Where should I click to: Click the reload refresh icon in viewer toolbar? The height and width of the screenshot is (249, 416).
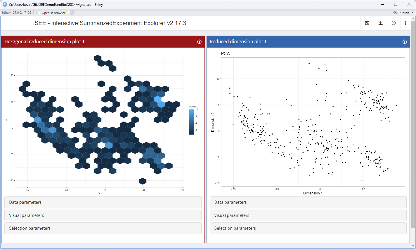72,13
